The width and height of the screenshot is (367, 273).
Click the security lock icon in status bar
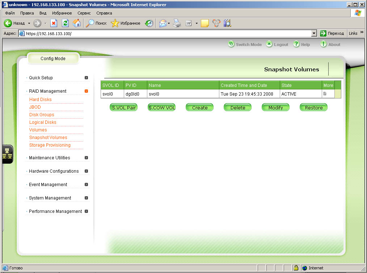(296, 268)
